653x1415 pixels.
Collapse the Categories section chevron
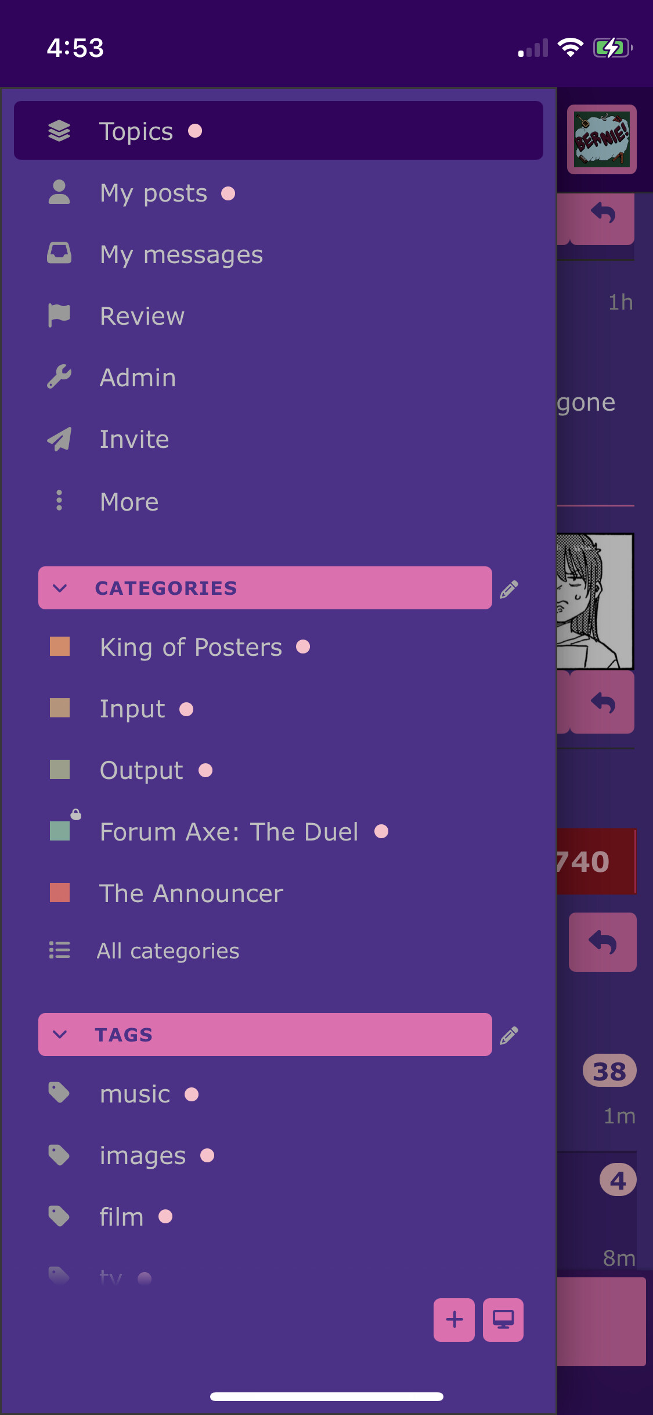click(x=60, y=588)
